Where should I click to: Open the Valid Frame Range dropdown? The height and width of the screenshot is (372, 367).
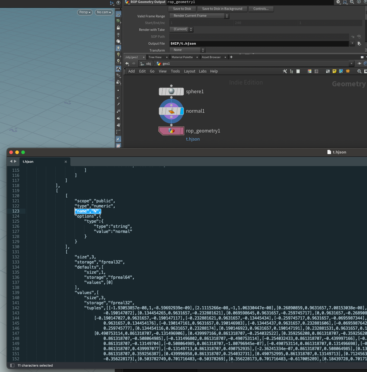pyautogui.click(x=199, y=16)
